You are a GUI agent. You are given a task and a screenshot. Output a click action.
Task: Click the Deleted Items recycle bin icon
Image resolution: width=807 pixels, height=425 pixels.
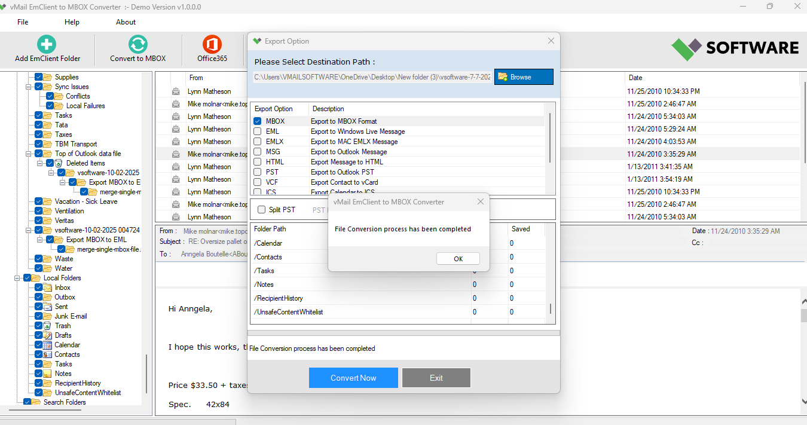coord(59,163)
